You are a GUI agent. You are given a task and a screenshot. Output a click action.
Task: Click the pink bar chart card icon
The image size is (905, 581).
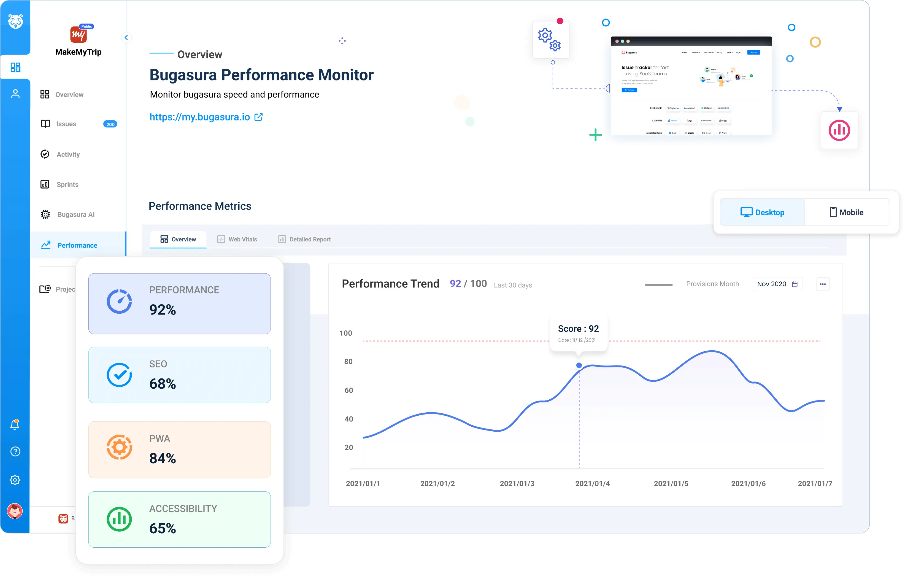[839, 130]
